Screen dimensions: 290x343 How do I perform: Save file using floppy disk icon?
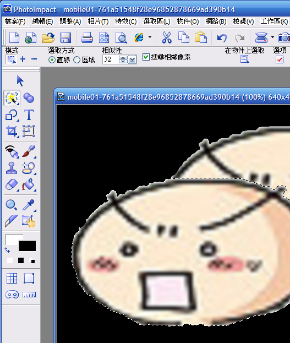65,37
